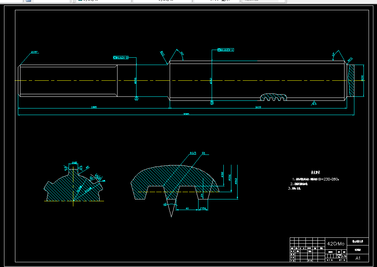Select the 17.56 tooth width dimension
Screen dimensions: 377x267
[x=203, y=208]
